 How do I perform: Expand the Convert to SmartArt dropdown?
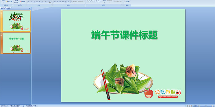tap(78, 1)
